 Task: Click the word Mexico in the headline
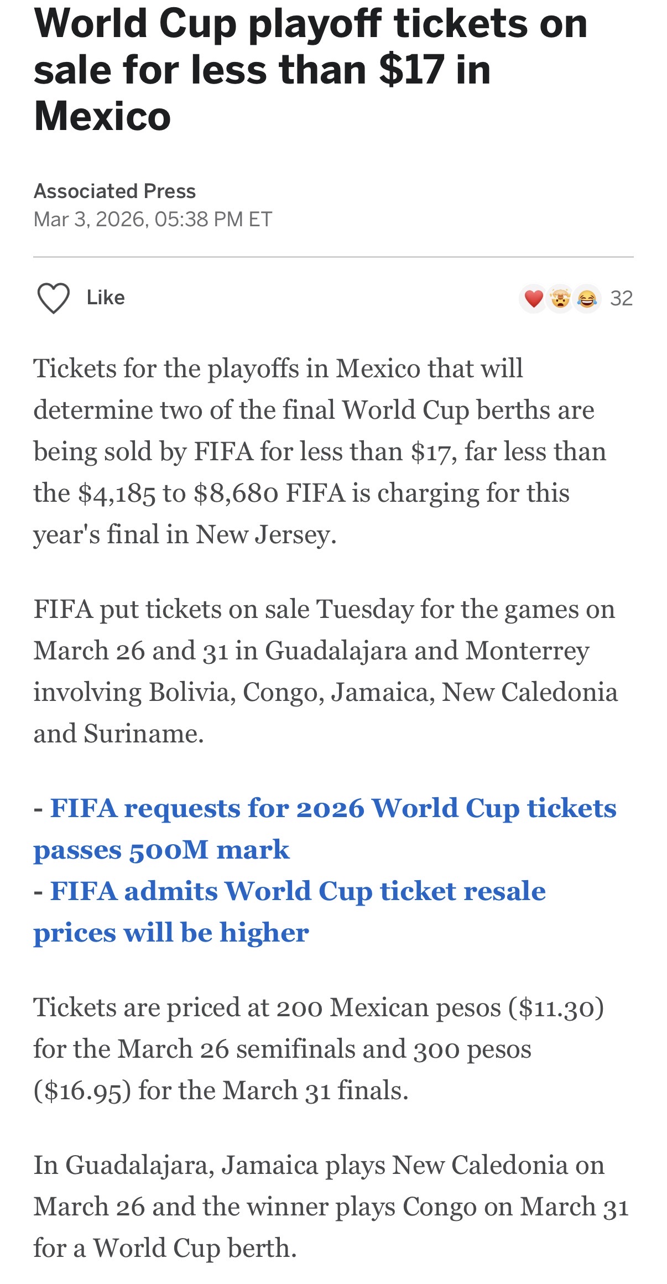pyautogui.click(x=102, y=116)
